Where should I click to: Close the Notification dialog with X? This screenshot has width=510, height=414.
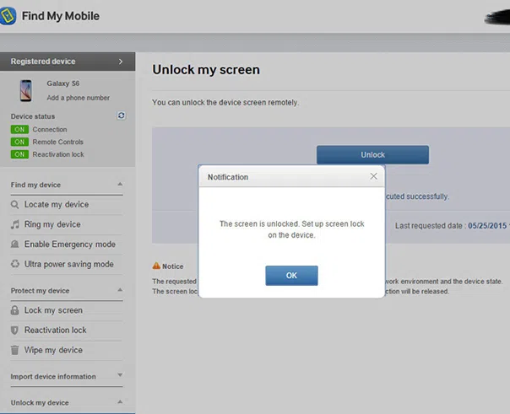pos(374,176)
